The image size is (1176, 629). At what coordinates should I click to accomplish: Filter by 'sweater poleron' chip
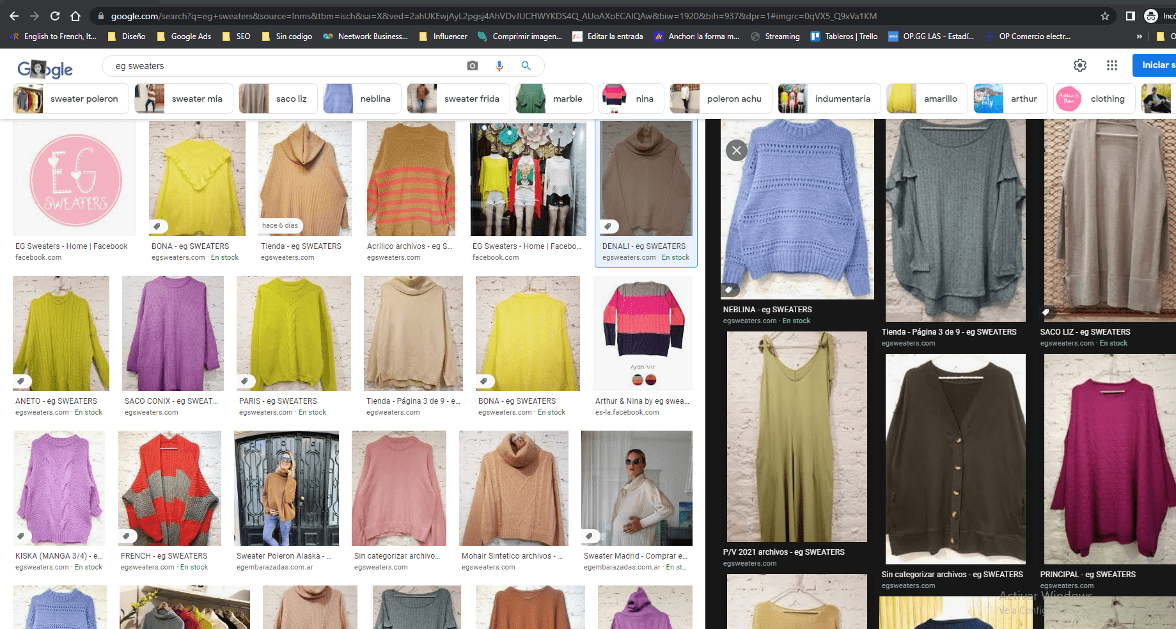click(x=70, y=99)
